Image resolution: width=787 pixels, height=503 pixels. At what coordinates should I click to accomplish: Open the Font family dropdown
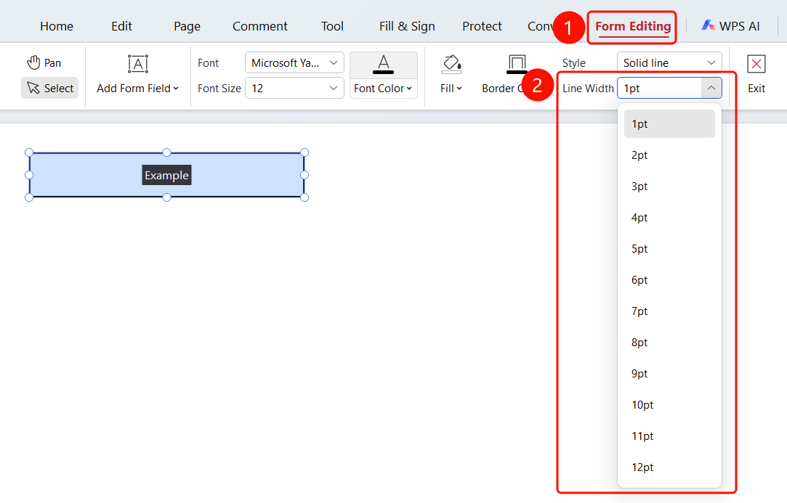(x=294, y=62)
